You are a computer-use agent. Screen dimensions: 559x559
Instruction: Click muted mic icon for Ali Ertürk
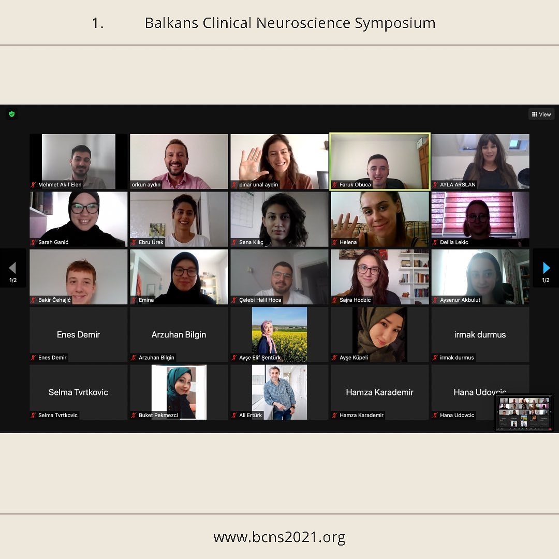click(x=235, y=415)
